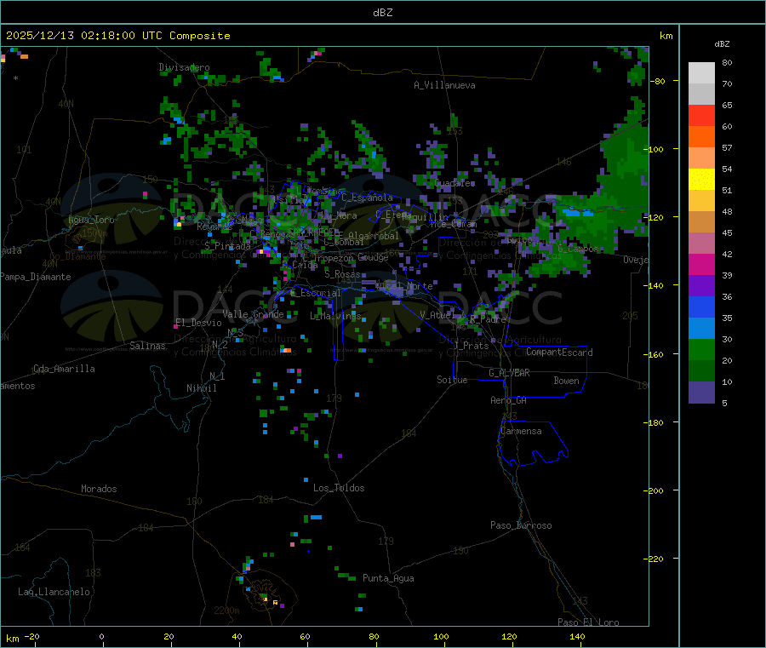Select the 20 dBZ green swatch
The width and height of the screenshot is (766, 648).
tap(701, 349)
